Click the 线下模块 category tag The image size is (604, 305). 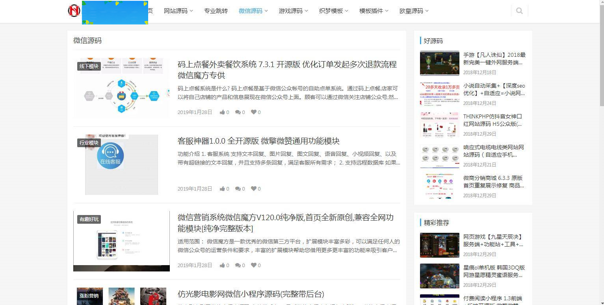pos(89,66)
